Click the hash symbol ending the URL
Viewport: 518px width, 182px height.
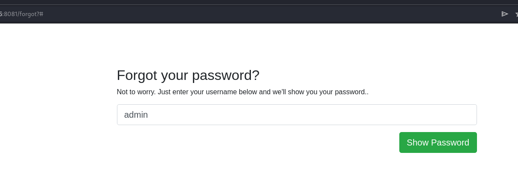tap(41, 14)
